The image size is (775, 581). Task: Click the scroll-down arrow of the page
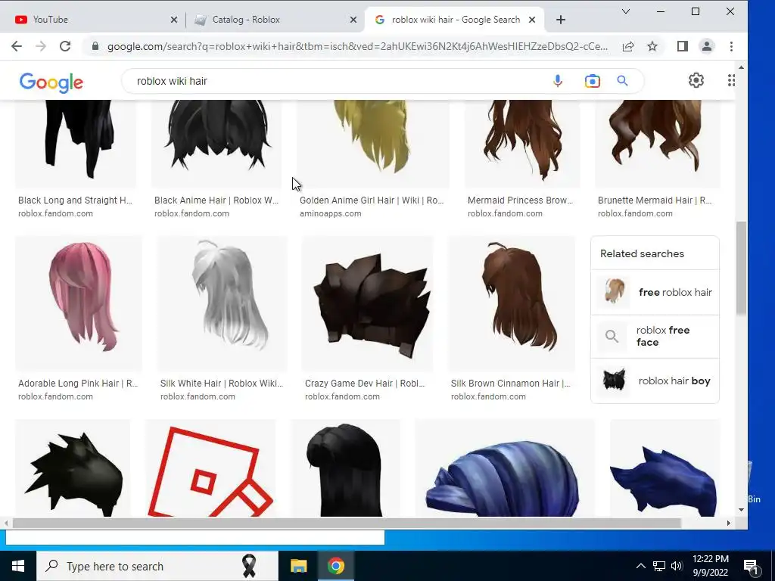741,510
